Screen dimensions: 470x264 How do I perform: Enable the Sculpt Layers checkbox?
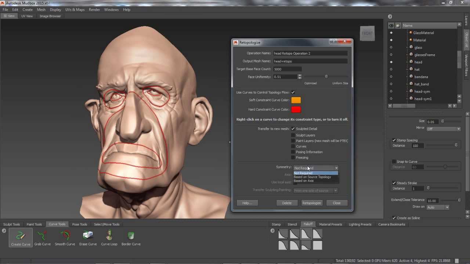pos(293,135)
